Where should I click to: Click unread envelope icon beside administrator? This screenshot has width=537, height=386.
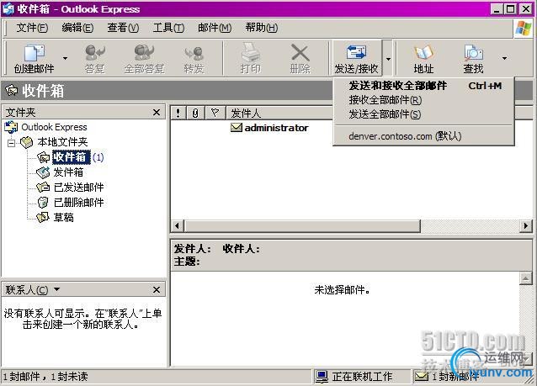click(236, 128)
